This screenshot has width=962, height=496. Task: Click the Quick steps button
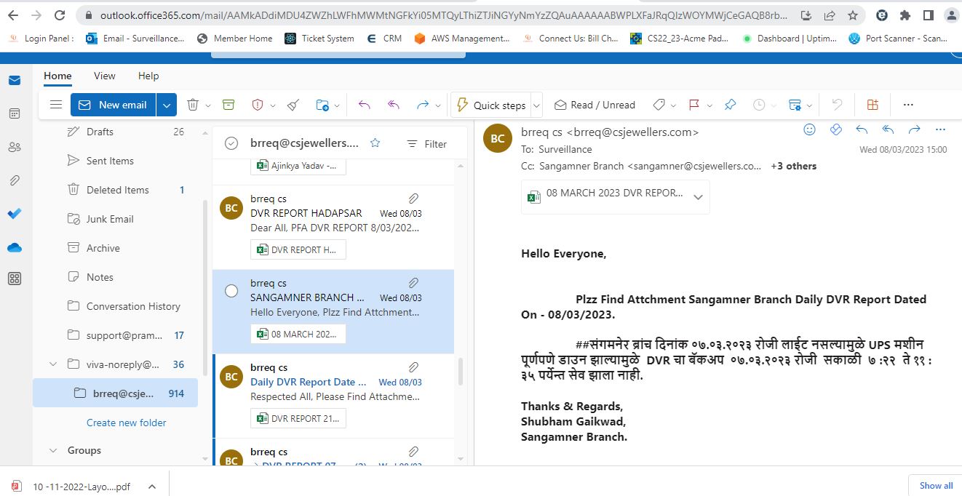pyautogui.click(x=491, y=105)
